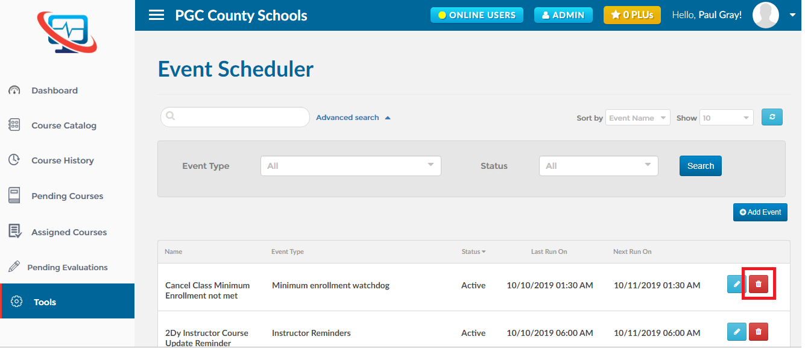
Task: Edit the Cancel Class Minimum Enrollment event
Action: 737,284
